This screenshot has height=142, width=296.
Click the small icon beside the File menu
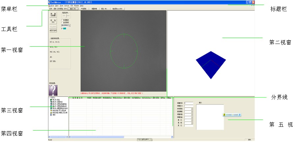pyautogui.click(x=49, y=6)
